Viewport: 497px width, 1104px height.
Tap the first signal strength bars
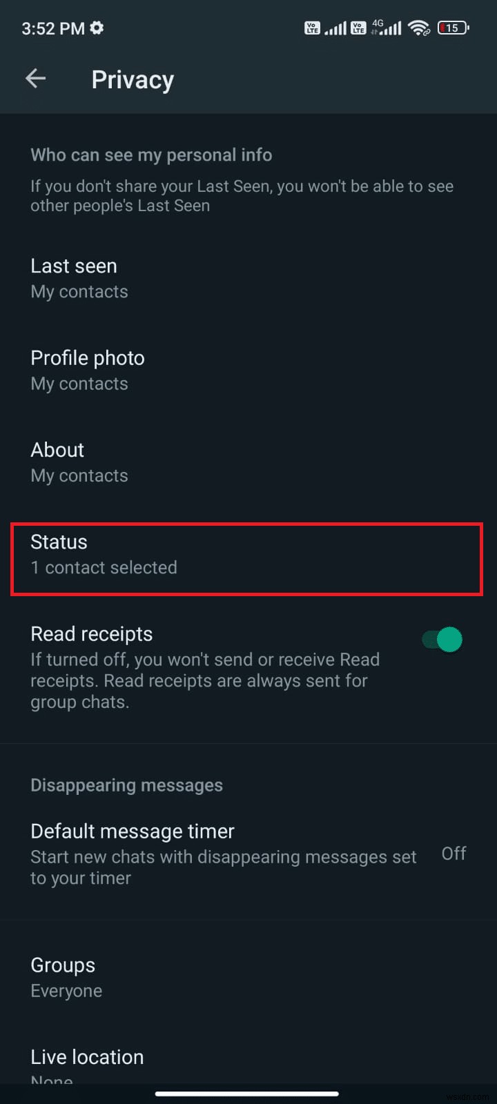click(336, 28)
